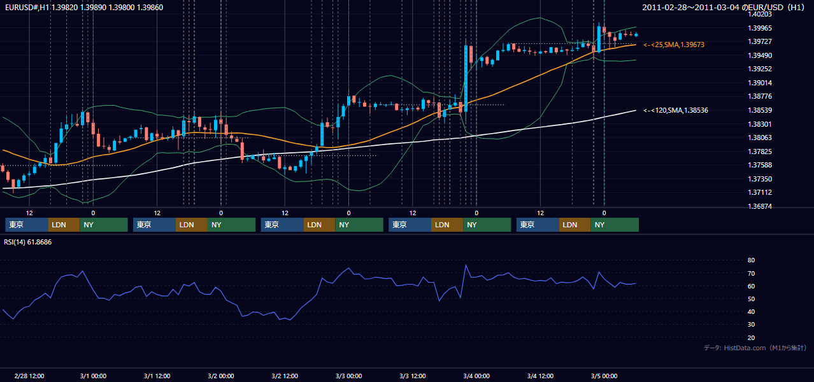Click the RSI 80 level label

751,260
